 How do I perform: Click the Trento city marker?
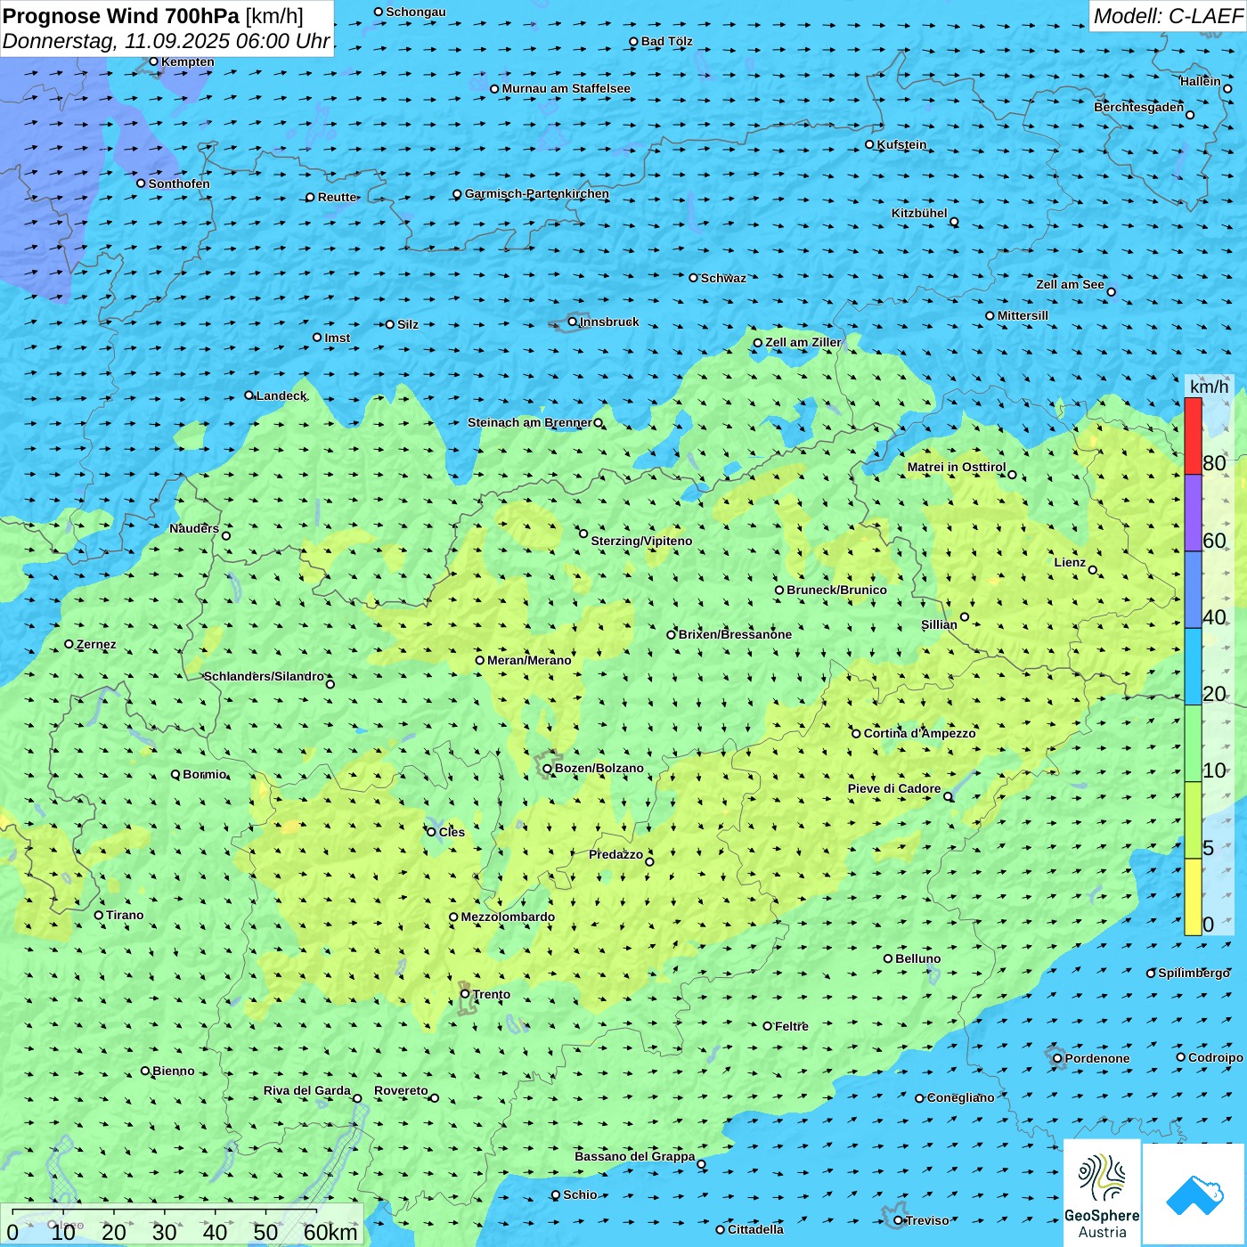pyautogui.click(x=465, y=994)
